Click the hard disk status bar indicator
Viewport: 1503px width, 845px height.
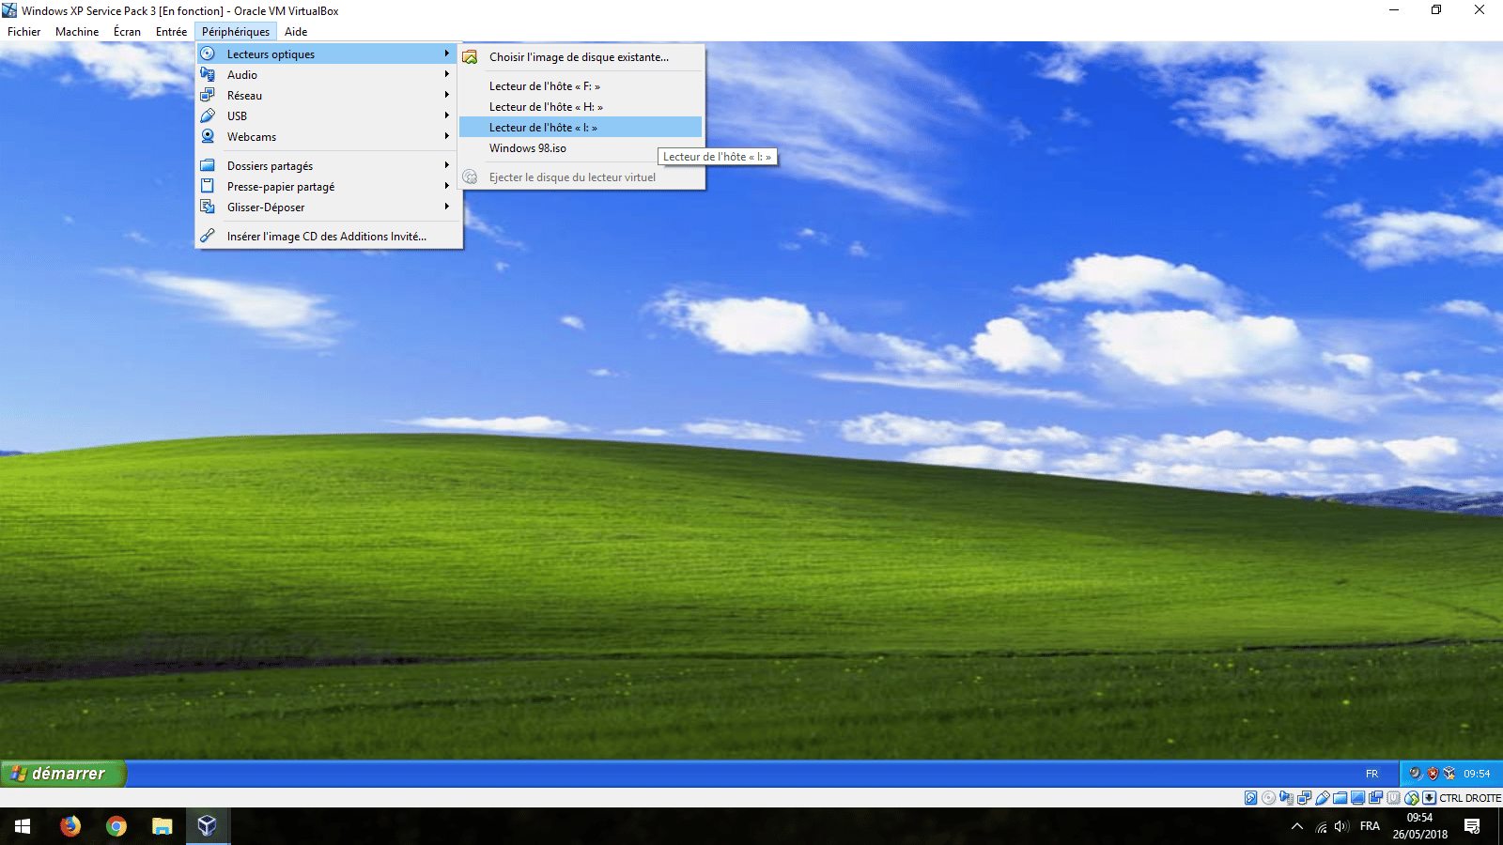1250,798
